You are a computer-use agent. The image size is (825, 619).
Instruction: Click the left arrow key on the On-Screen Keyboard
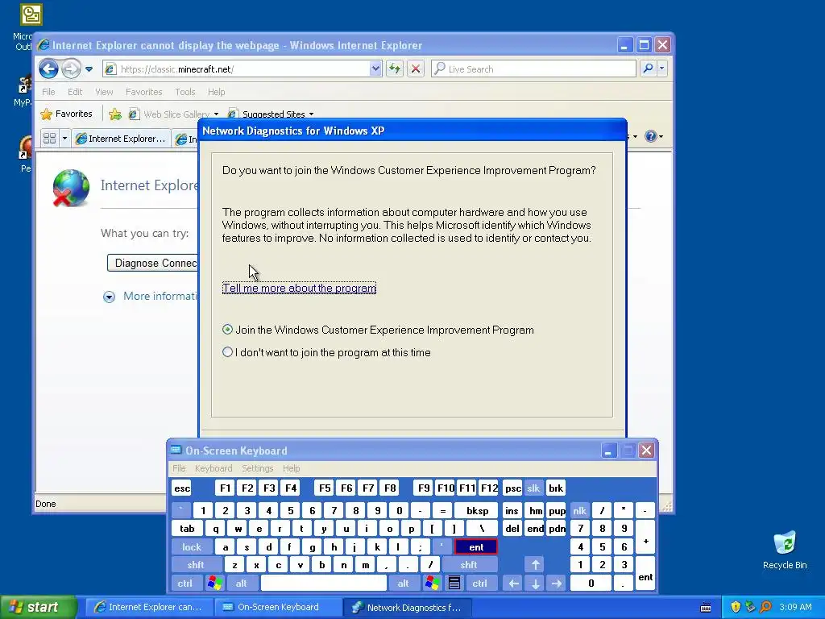point(513,584)
